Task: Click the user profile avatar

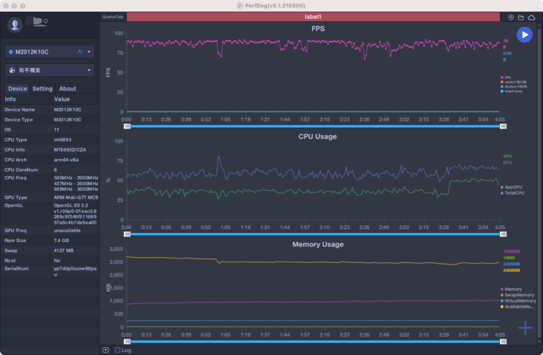Action: pos(15,25)
